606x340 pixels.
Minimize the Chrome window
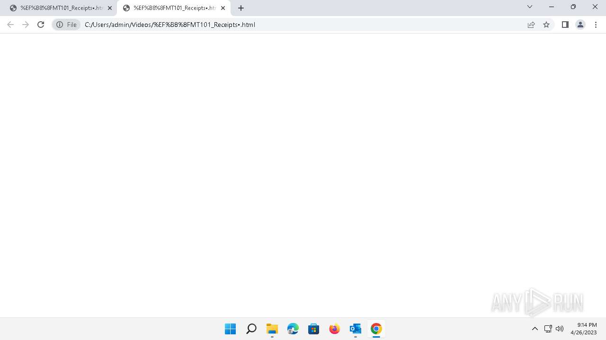(552, 7)
